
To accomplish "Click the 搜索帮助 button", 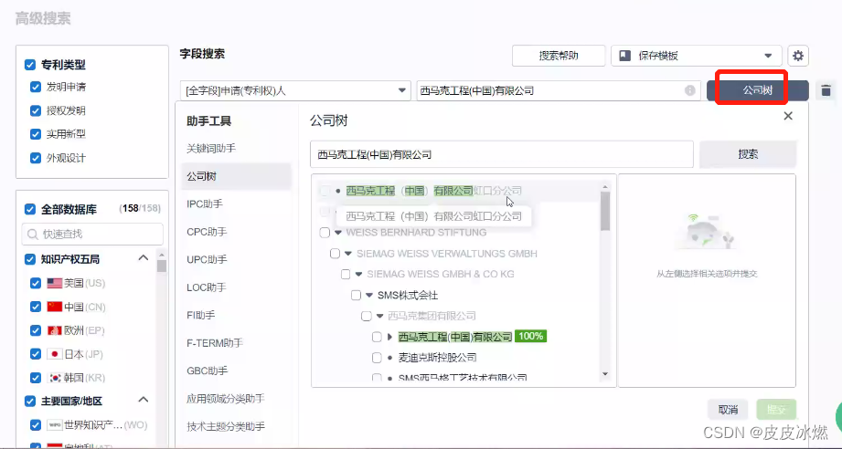I will [x=559, y=56].
